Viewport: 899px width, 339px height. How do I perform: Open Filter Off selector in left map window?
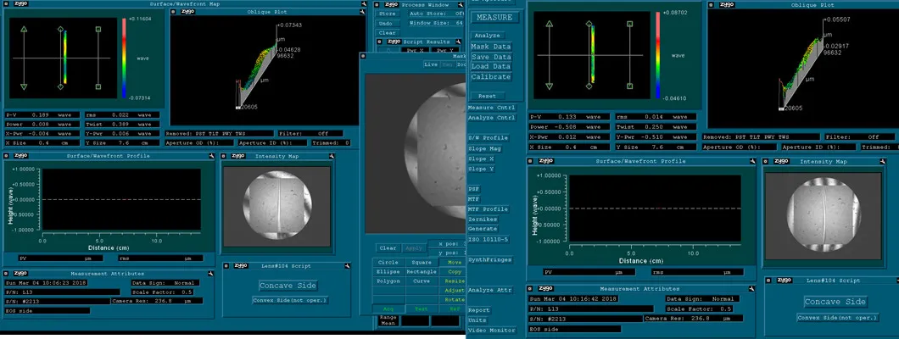pos(311,133)
